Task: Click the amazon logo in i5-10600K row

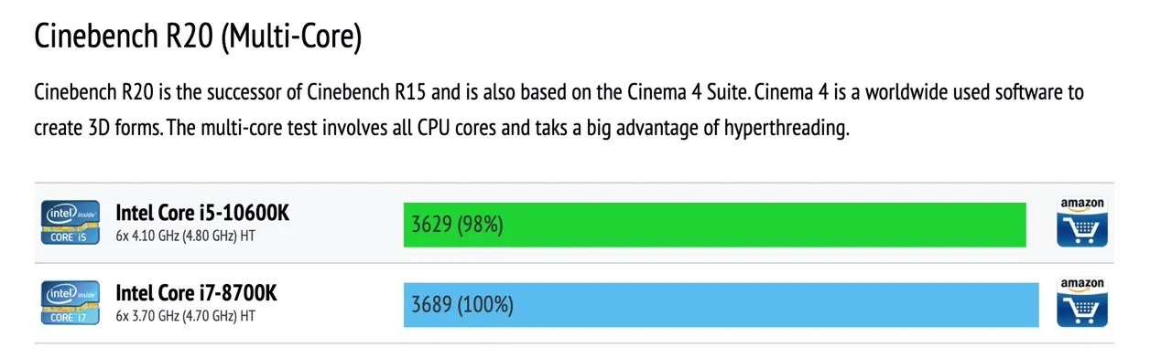Action: (1082, 204)
